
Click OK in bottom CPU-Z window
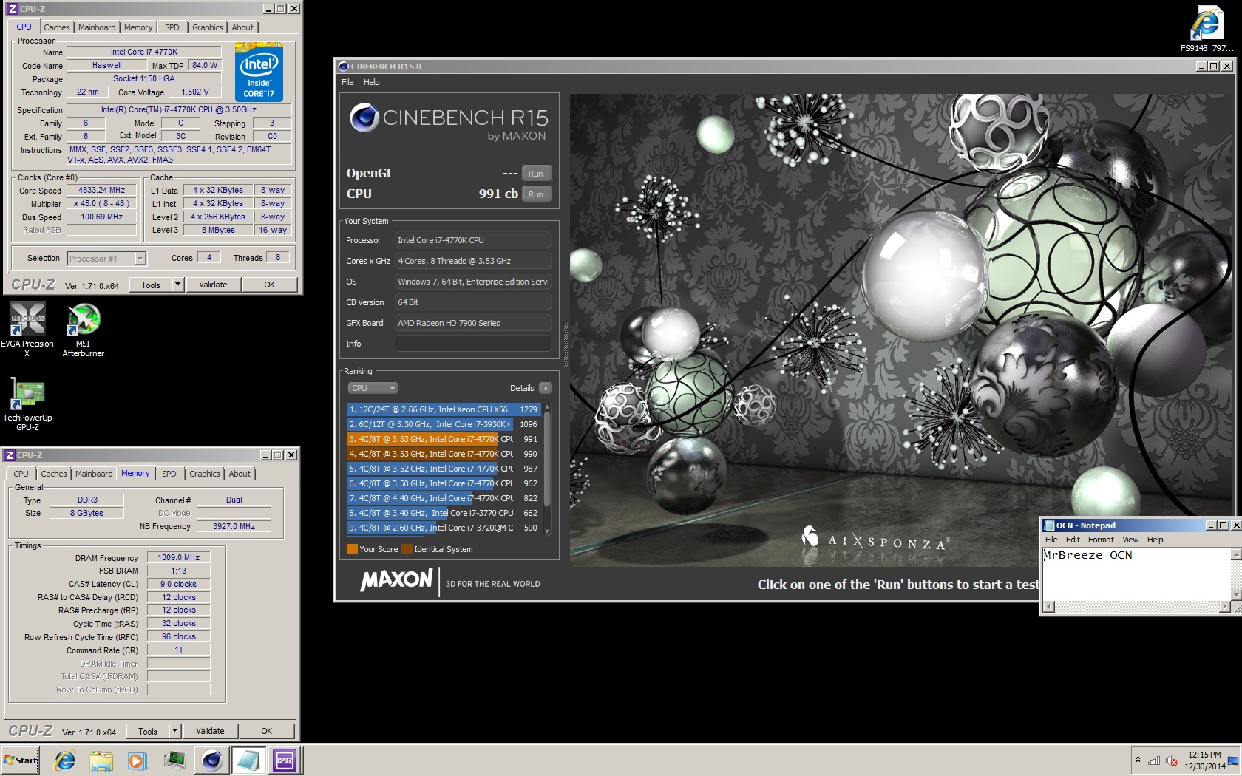point(267,731)
